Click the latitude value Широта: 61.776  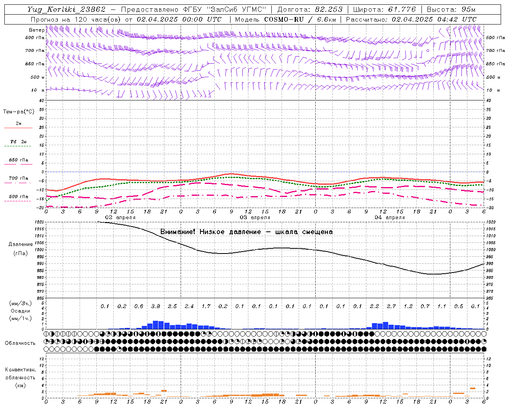(384, 9)
